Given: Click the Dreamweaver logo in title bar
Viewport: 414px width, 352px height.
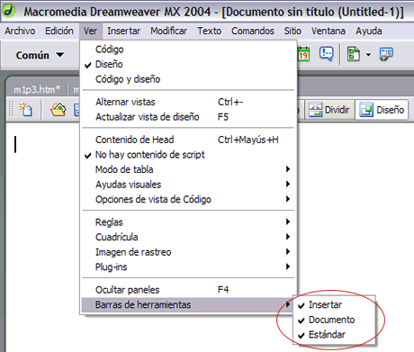Looking at the screenshot, I should (9, 11).
